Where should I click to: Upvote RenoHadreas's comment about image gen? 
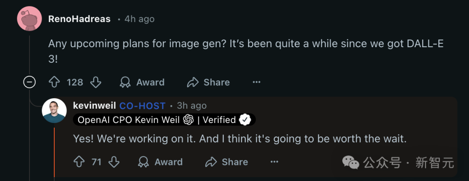[54, 82]
